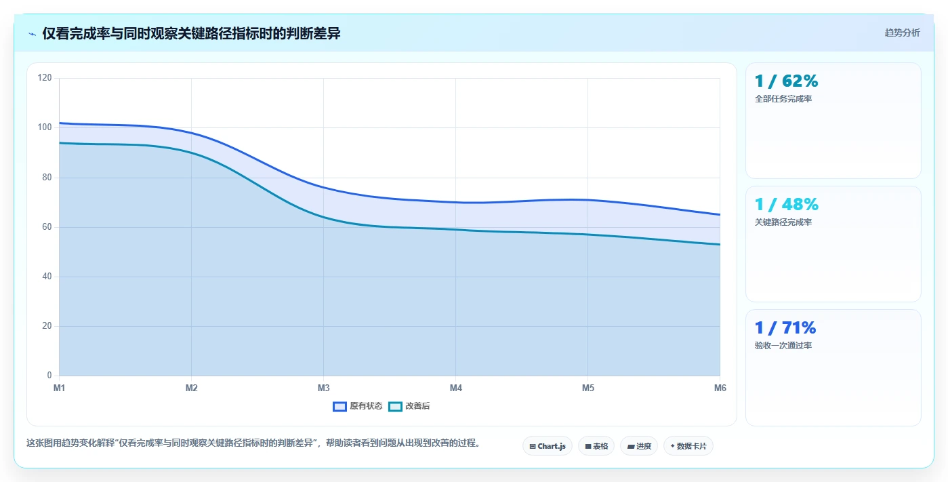The image size is (948, 482).
Task: Click the M2 axis label
Action: pyautogui.click(x=191, y=388)
